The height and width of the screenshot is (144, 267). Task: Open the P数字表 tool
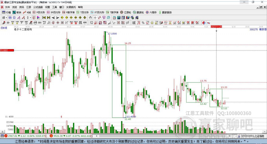tap(69, 12)
